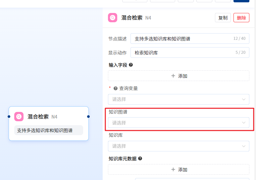Click the help icon before 查询变量
The image size is (256, 180).
(x=116, y=88)
